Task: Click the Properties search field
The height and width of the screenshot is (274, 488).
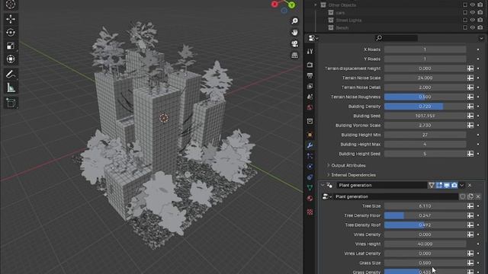Action: pos(396,38)
